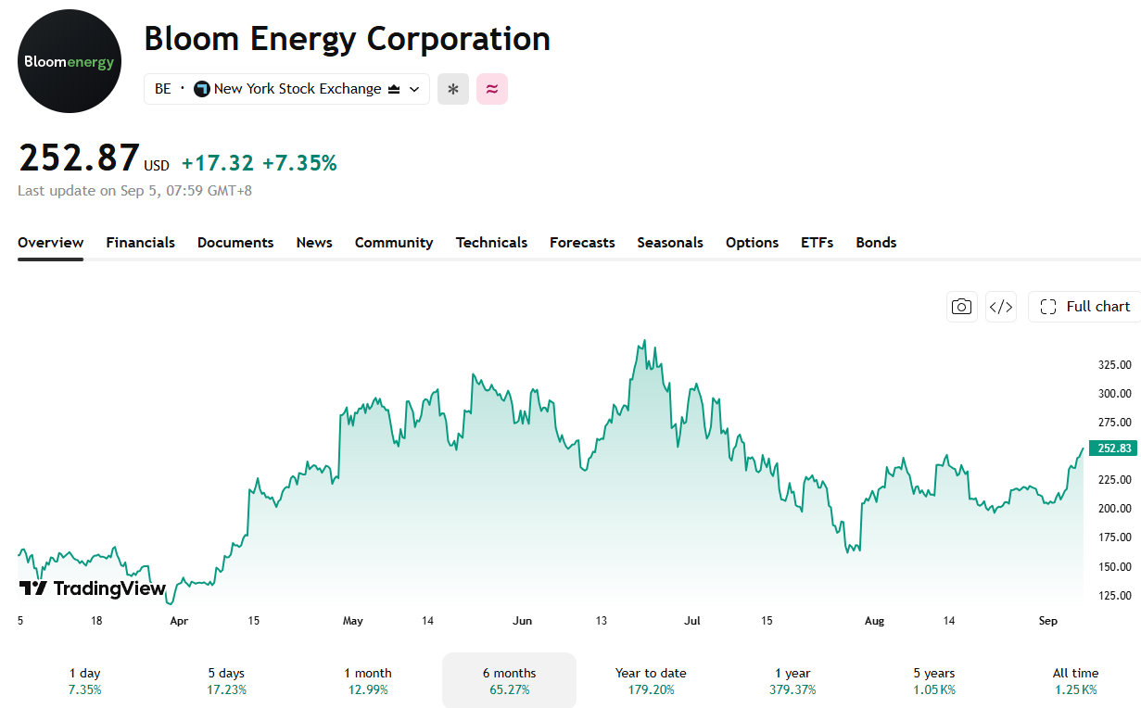The image size is (1141, 708).
Task: Select the All time range
Action: click(x=1075, y=681)
